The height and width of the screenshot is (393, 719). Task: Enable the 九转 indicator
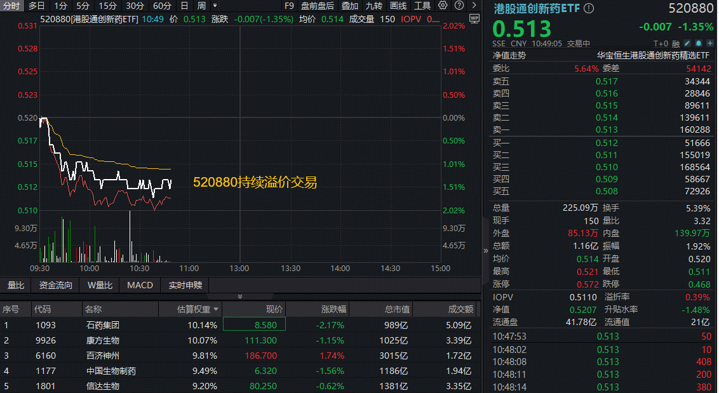373,5
